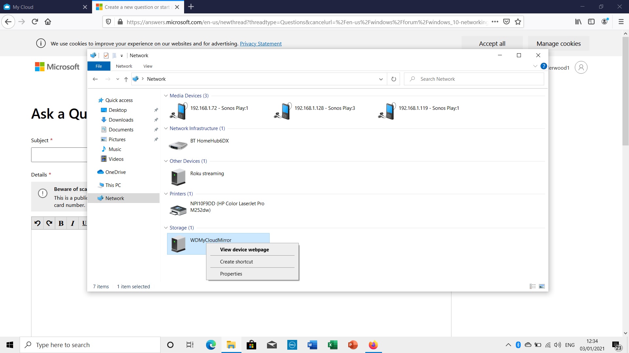629x353 pixels.
Task: Select the 192.168.1.119 Sonos Play:1 device icon
Action: coord(387,111)
